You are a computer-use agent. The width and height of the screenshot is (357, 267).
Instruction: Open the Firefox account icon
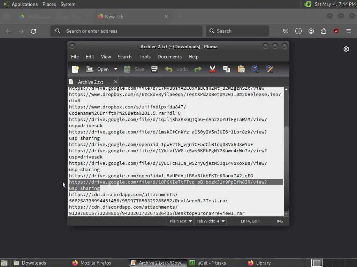tap(311, 31)
